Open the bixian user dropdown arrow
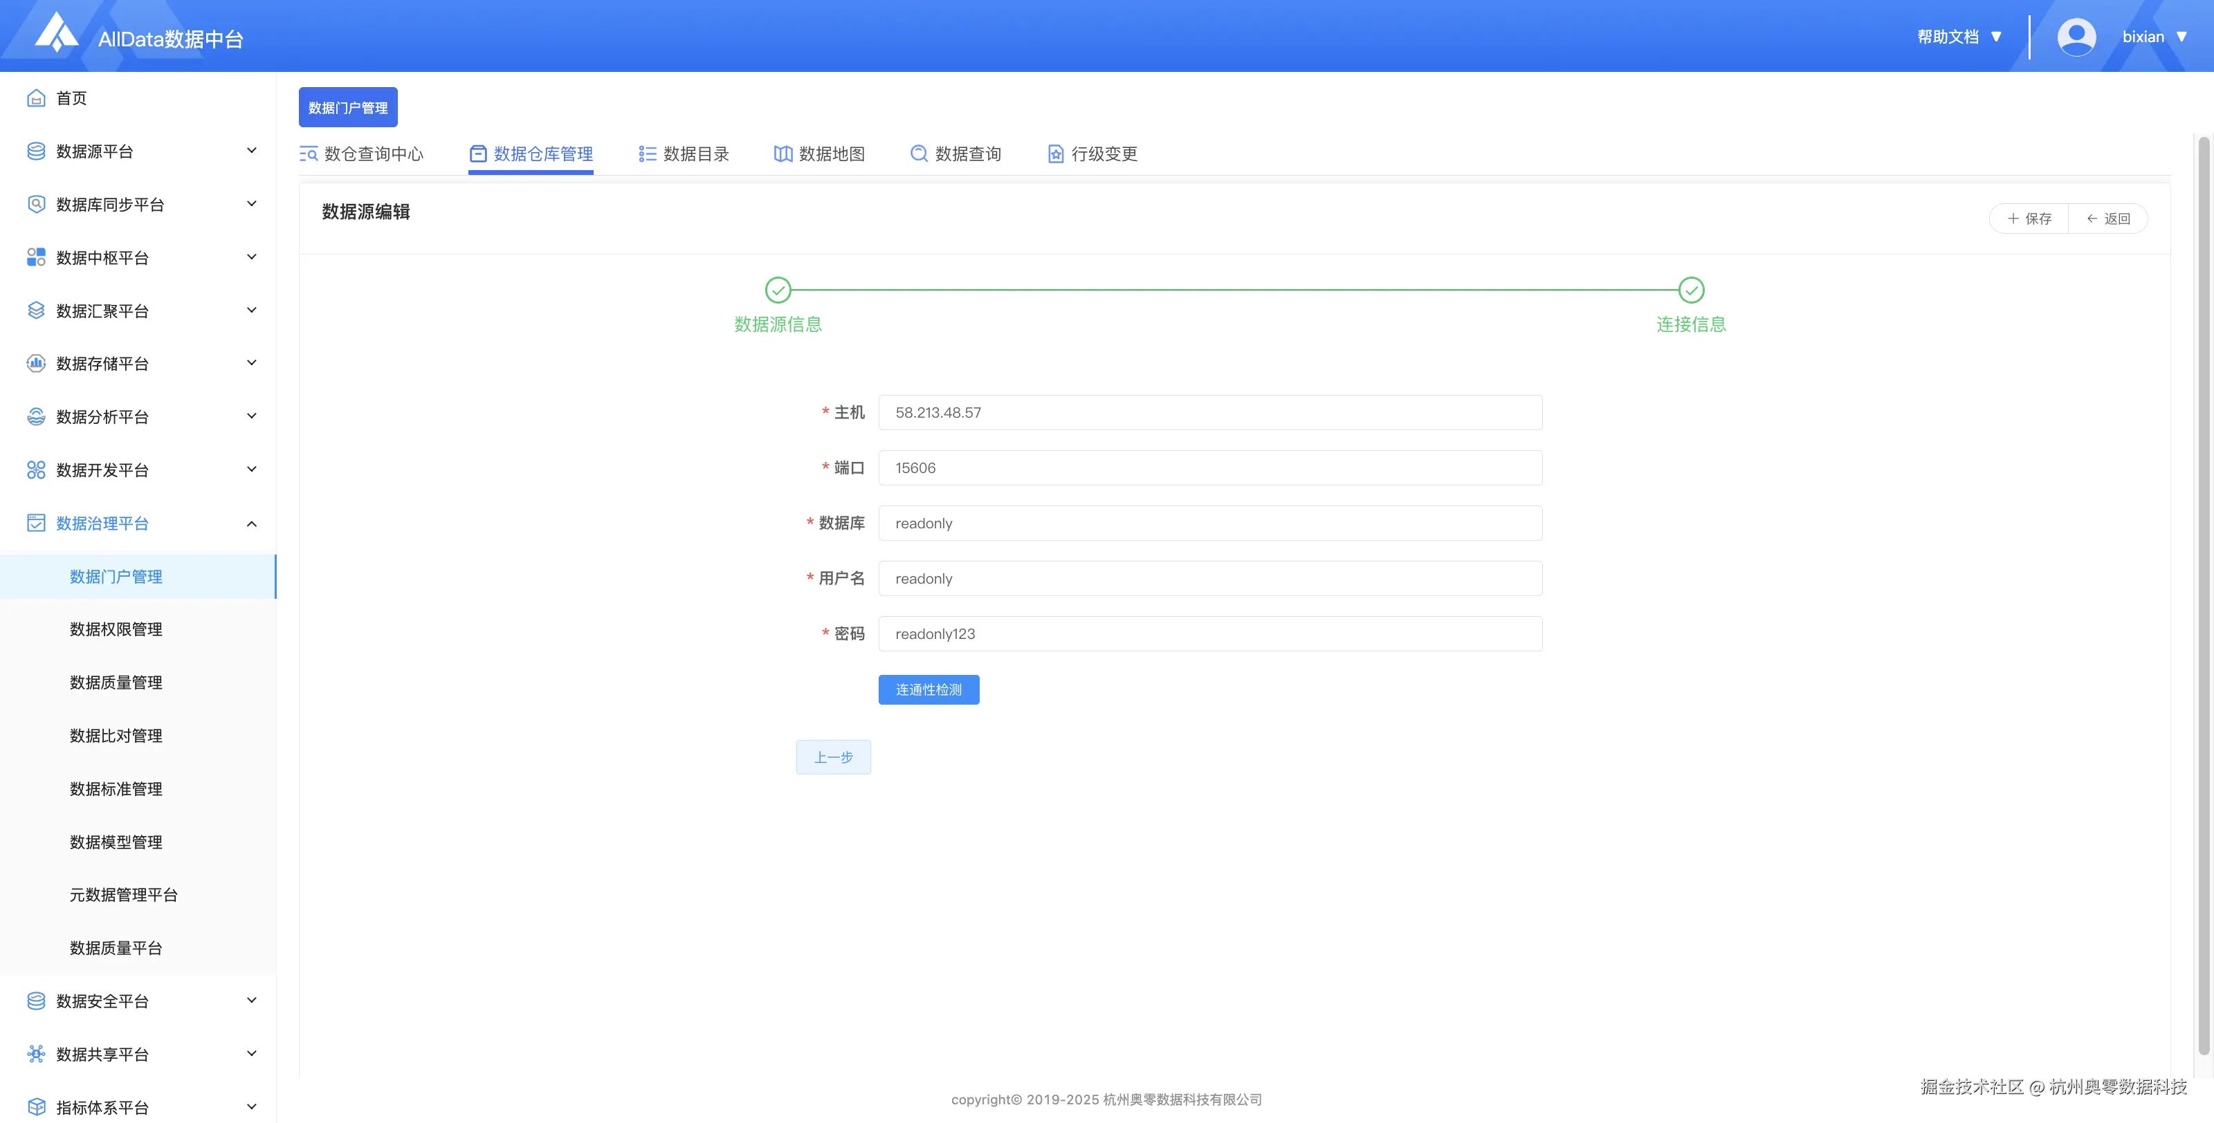 [2181, 37]
